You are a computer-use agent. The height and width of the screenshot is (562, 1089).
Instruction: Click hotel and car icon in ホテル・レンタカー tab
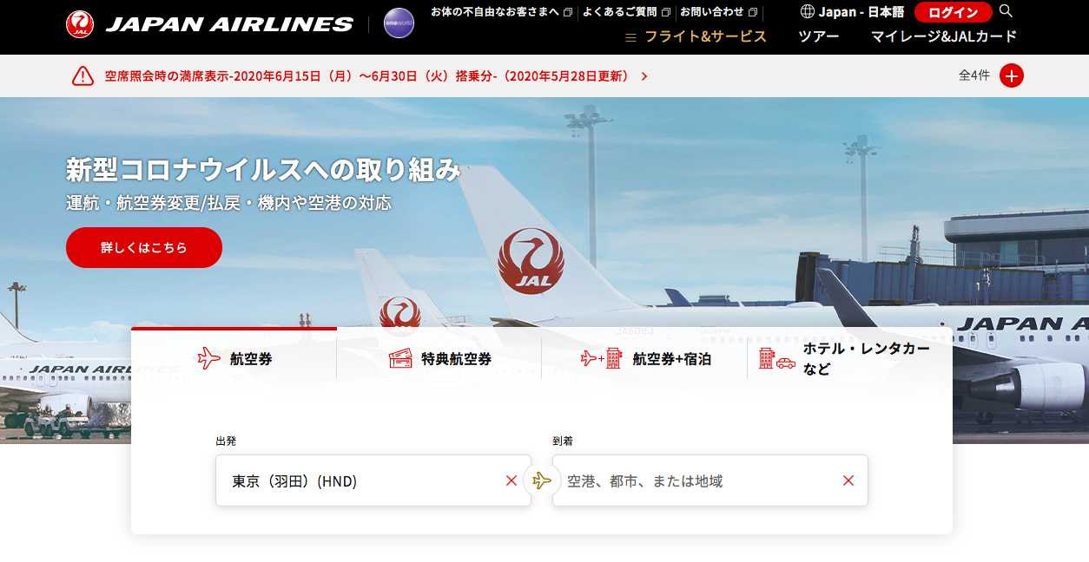coord(777,358)
